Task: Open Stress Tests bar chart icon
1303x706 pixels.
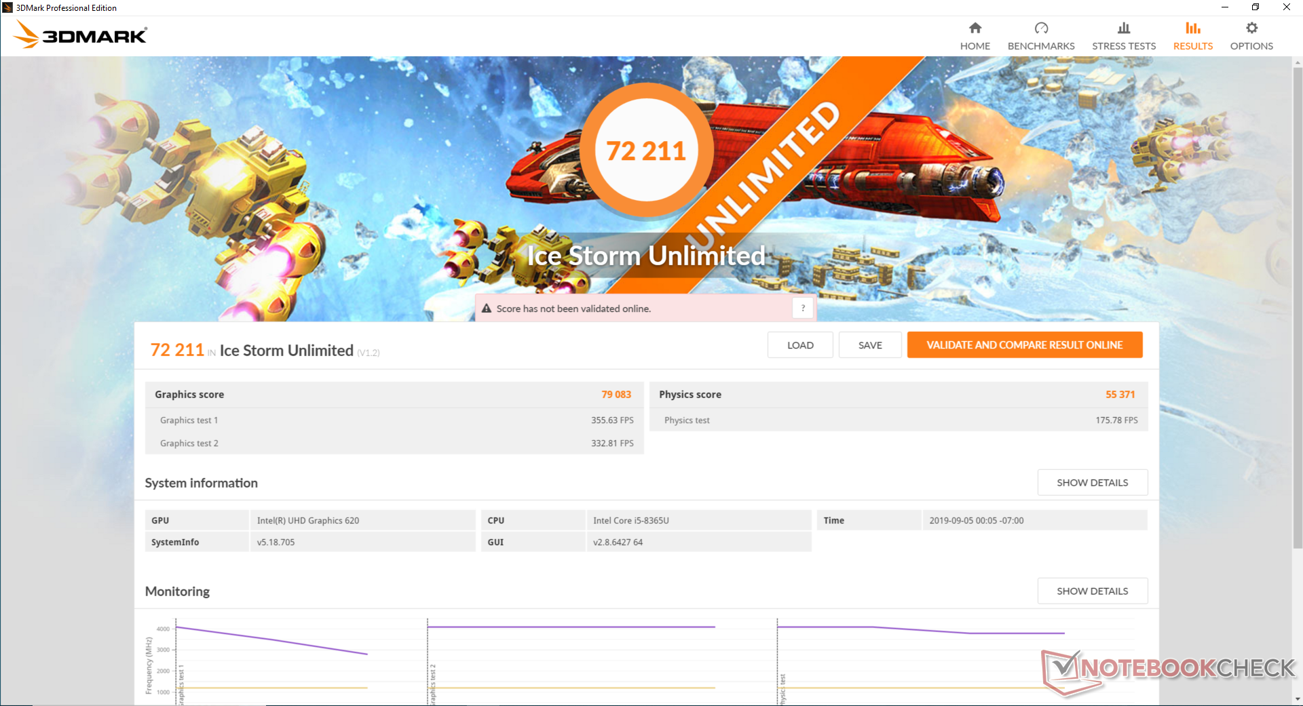Action: (x=1124, y=28)
